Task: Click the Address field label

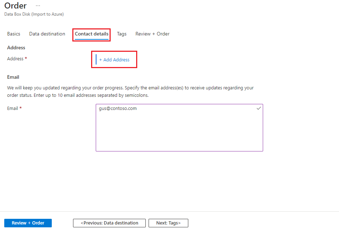Action: (15, 59)
